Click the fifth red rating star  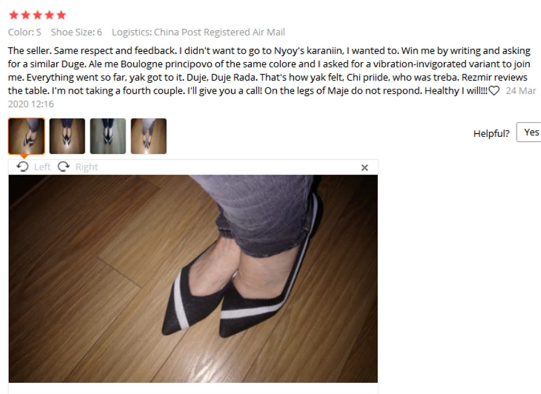tap(62, 15)
